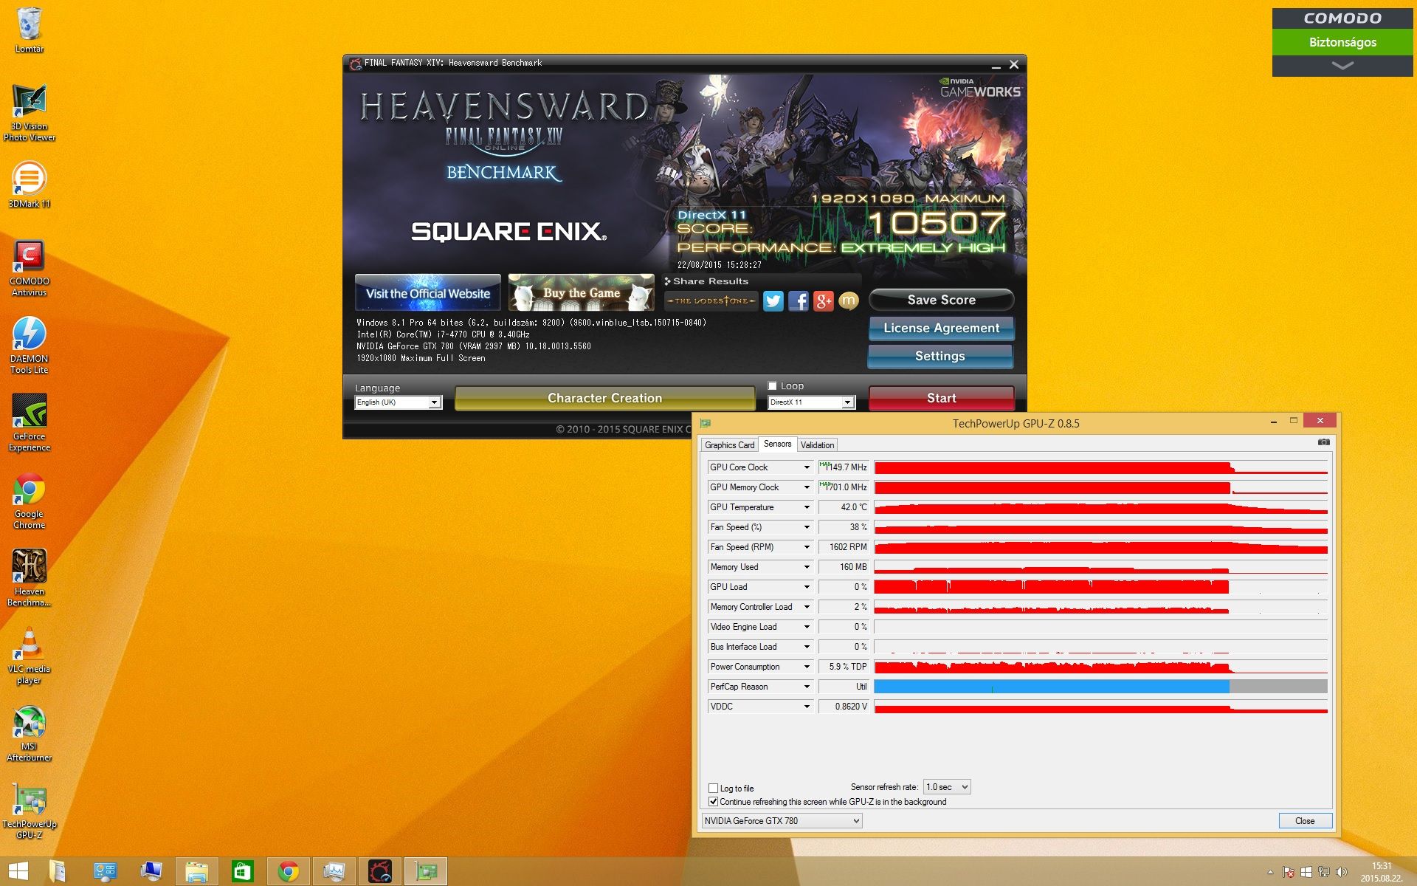
Task: Click the Facebook share icon
Action: (798, 301)
